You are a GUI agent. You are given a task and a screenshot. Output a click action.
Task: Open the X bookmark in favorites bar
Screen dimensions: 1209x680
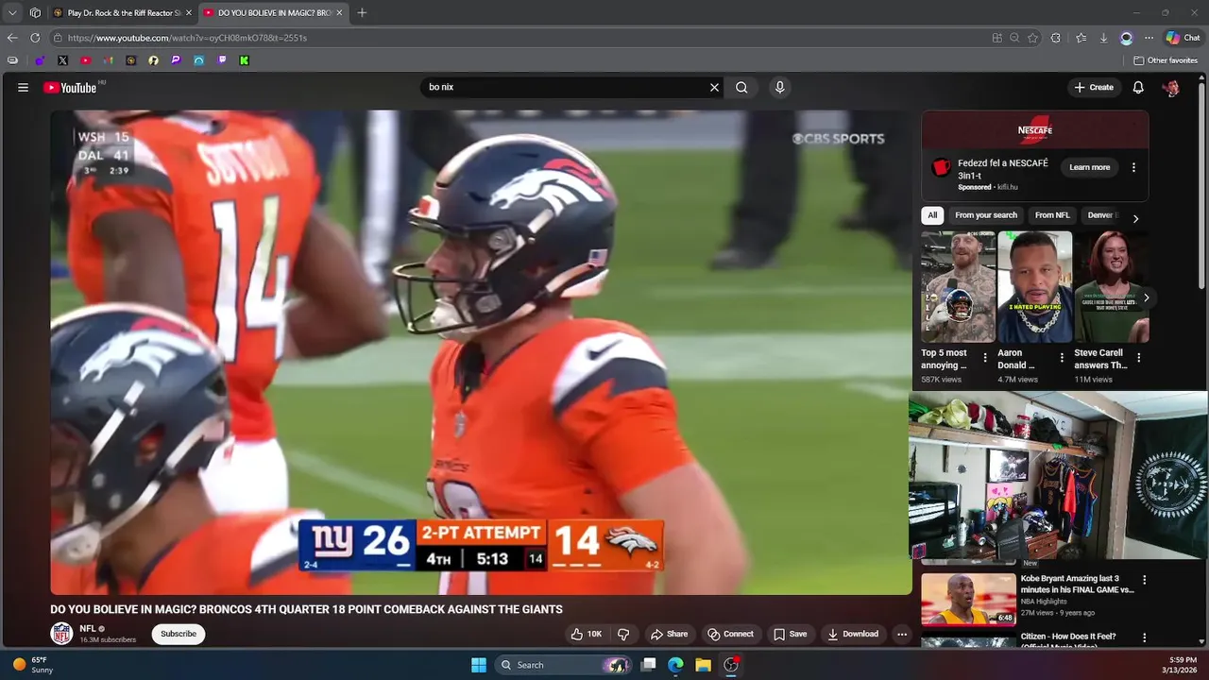62,60
